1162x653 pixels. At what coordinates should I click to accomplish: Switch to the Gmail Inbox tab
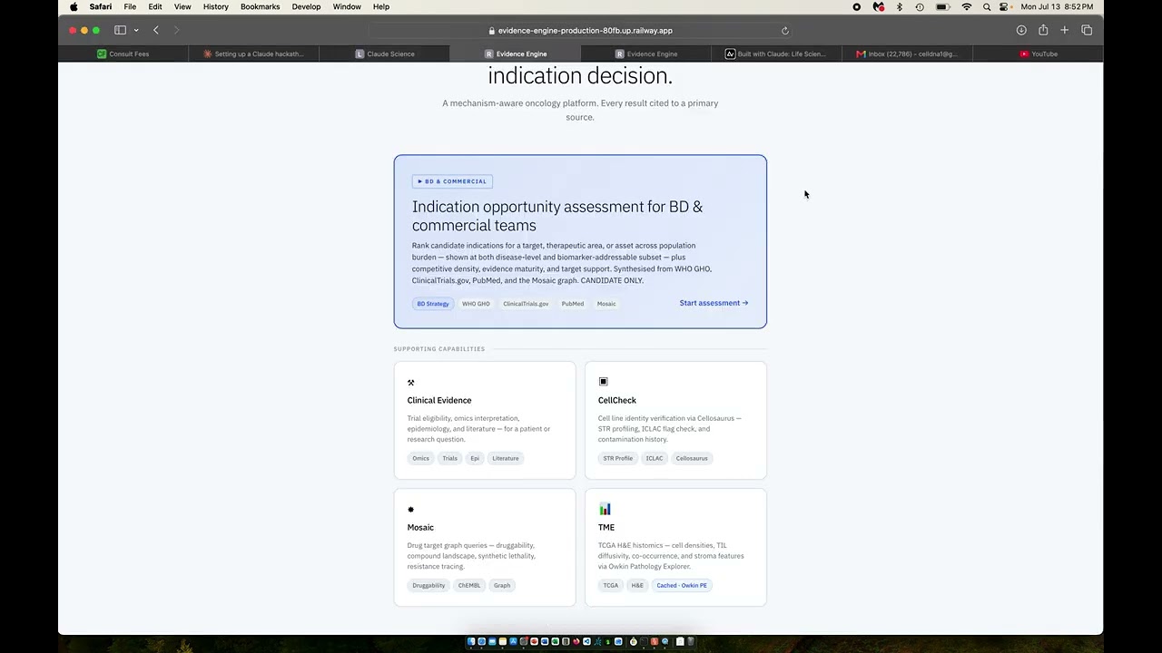[x=907, y=54]
